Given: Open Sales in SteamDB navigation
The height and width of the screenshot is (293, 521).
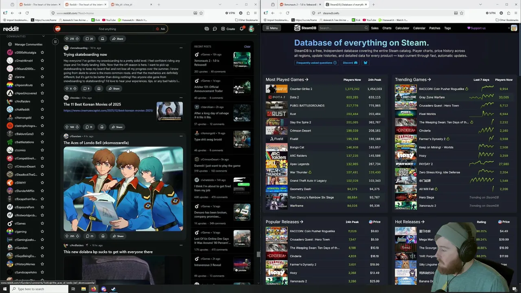Looking at the screenshot, I should pos(375,28).
